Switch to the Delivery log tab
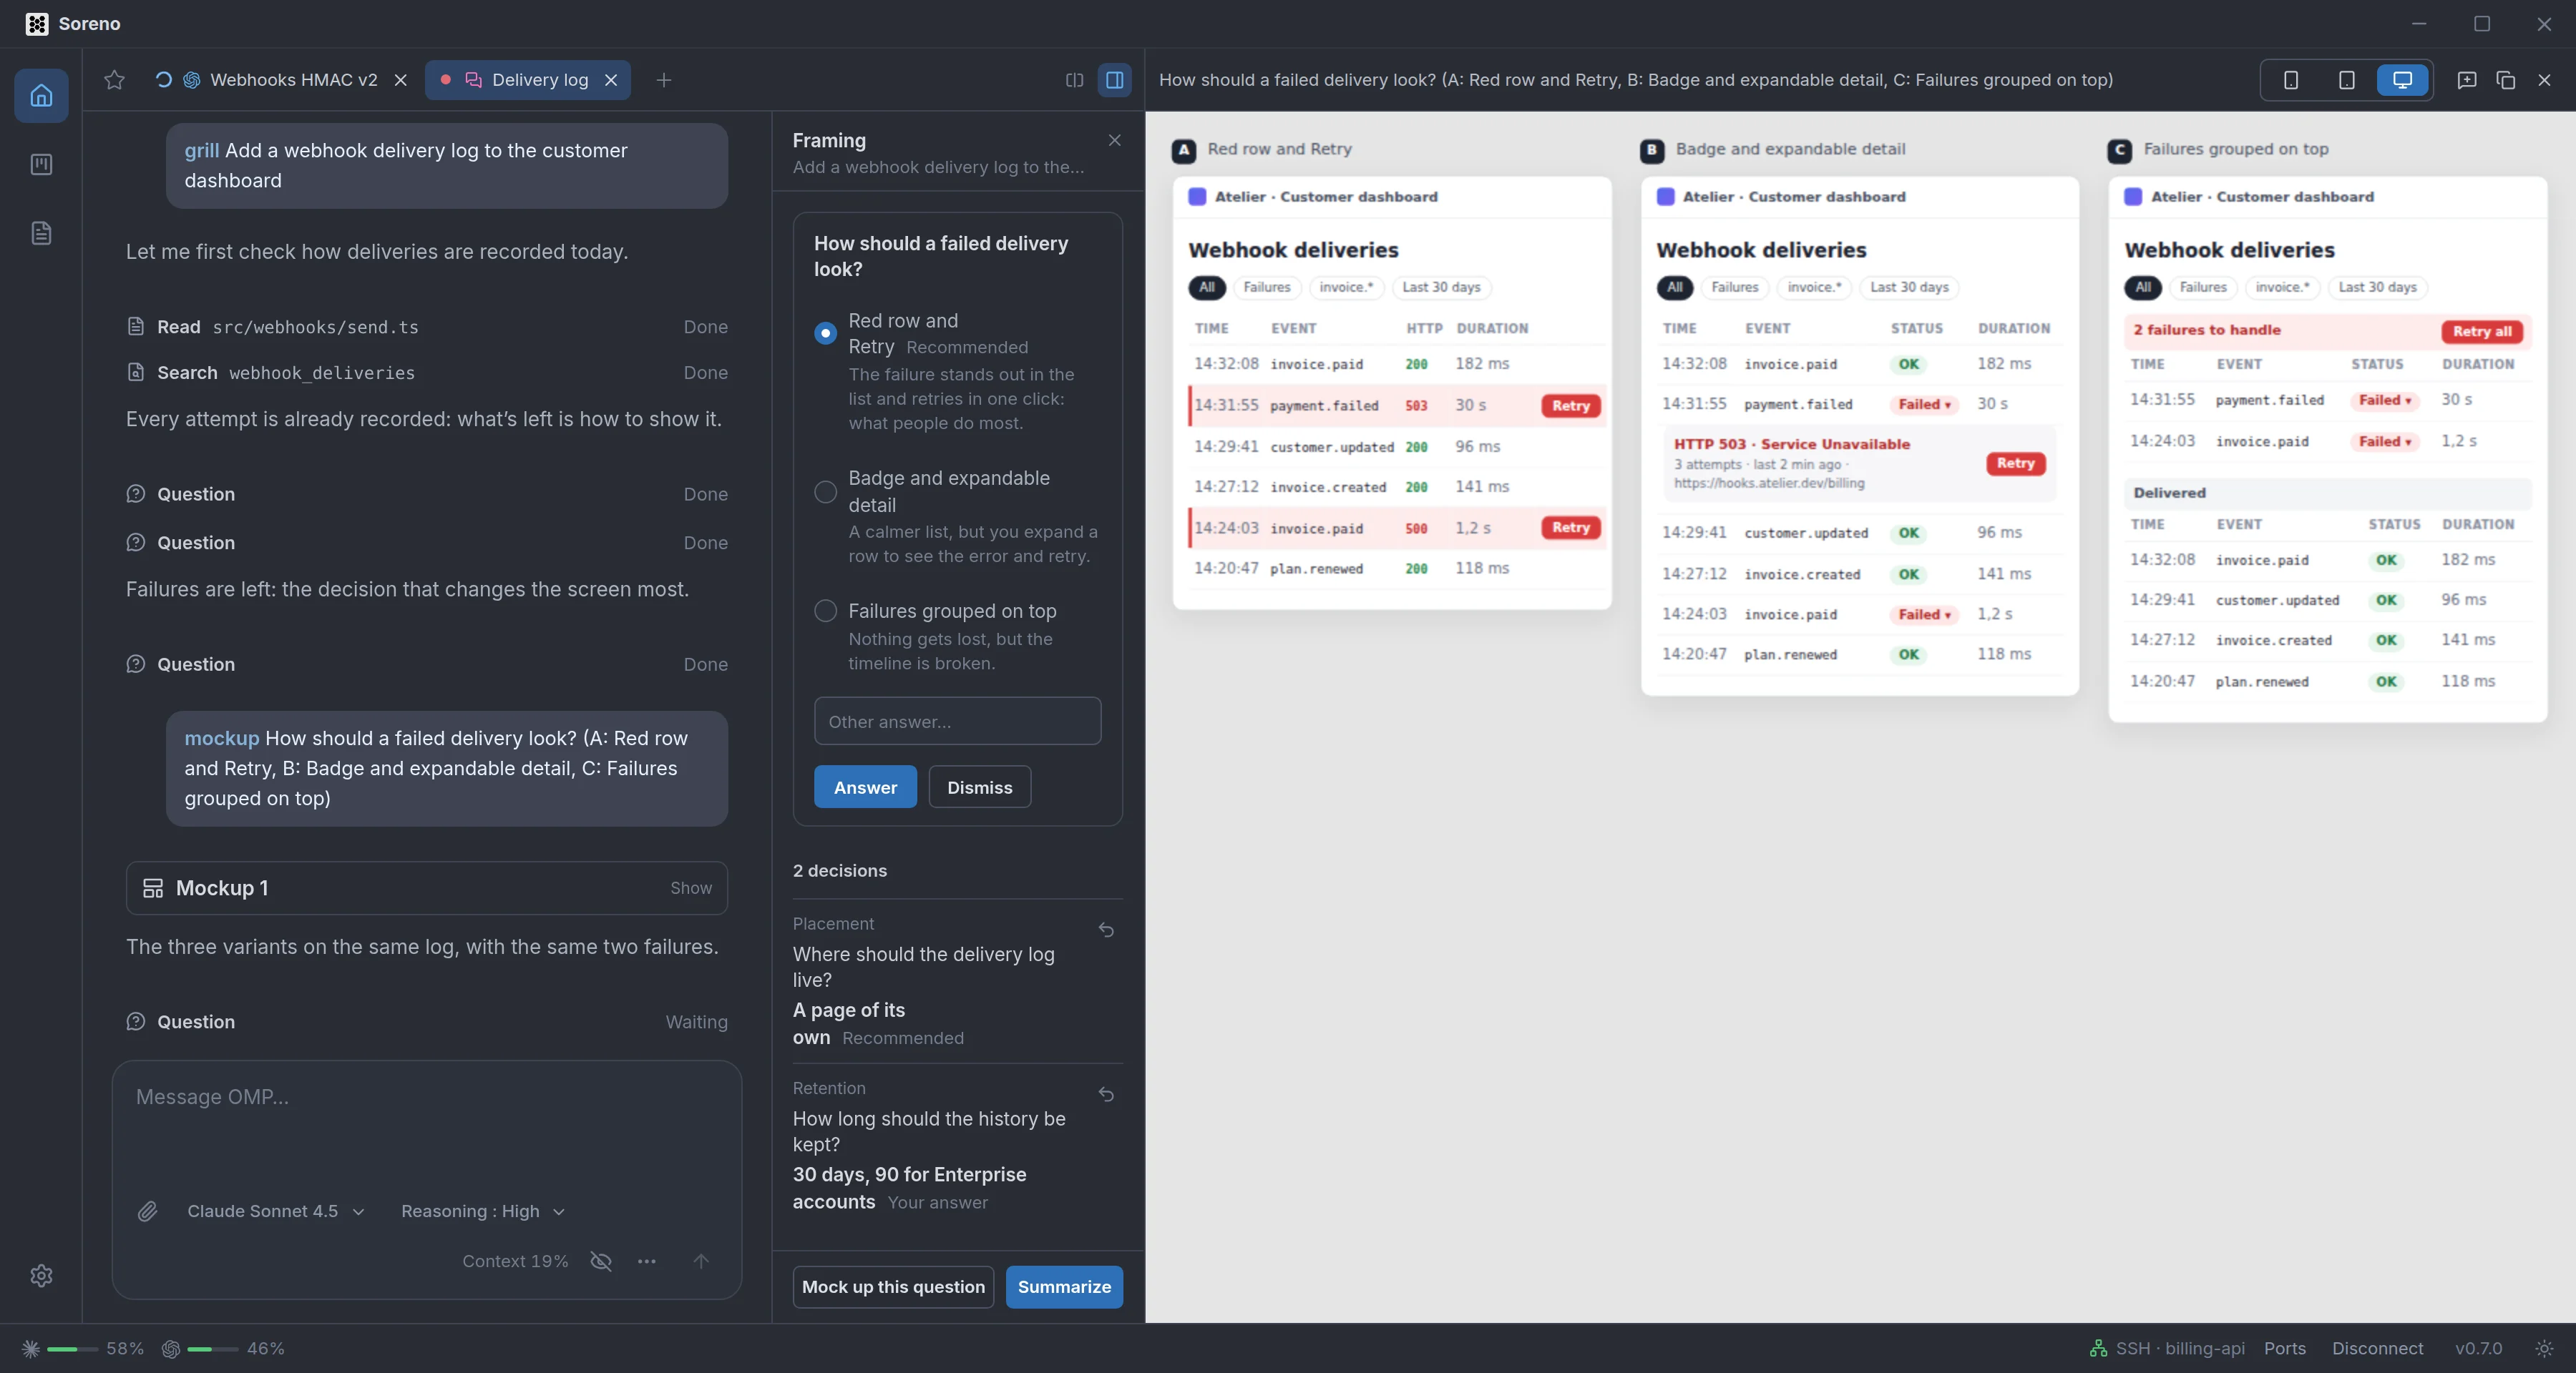The image size is (2576, 1373). point(527,80)
